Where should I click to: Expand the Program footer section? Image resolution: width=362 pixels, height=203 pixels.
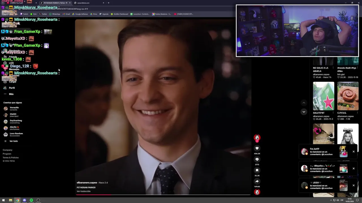(x=7, y=154)
